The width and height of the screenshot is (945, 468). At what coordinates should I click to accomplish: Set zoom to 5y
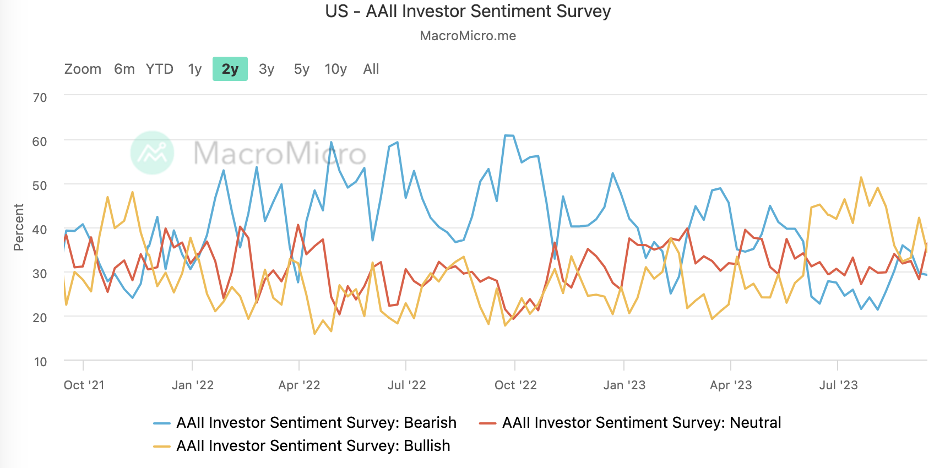(302, 69)
